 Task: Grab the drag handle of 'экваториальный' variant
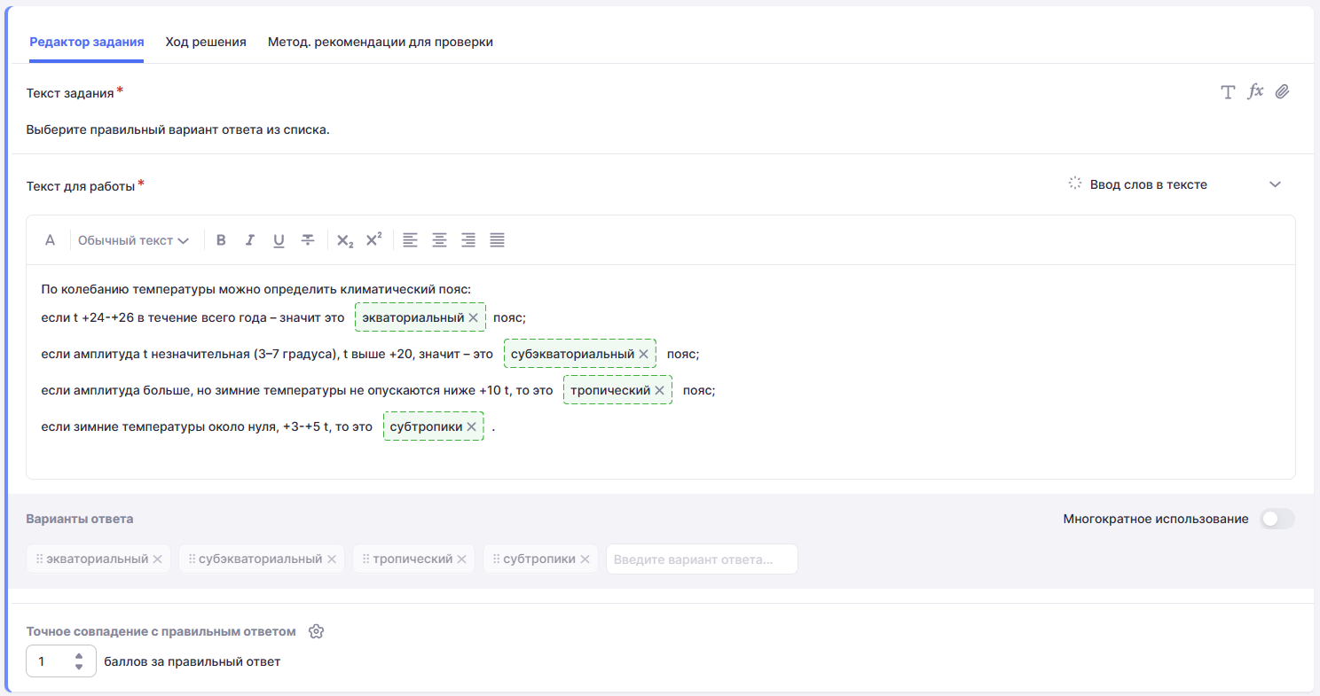(39, 559)
